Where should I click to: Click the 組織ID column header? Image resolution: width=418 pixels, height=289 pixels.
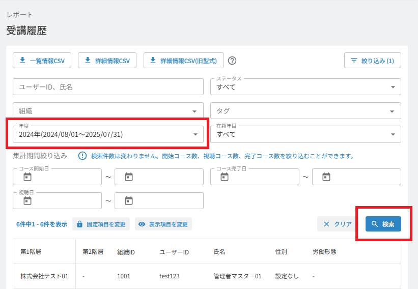[126, 252]
